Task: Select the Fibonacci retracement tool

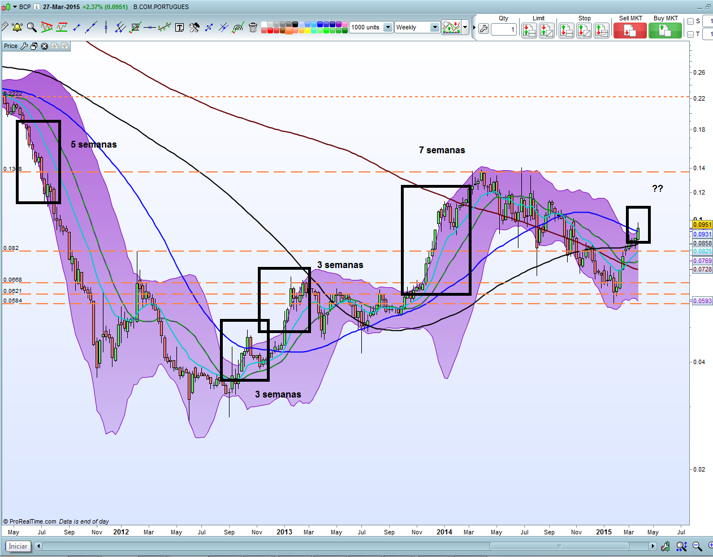Action: [135, 27]
